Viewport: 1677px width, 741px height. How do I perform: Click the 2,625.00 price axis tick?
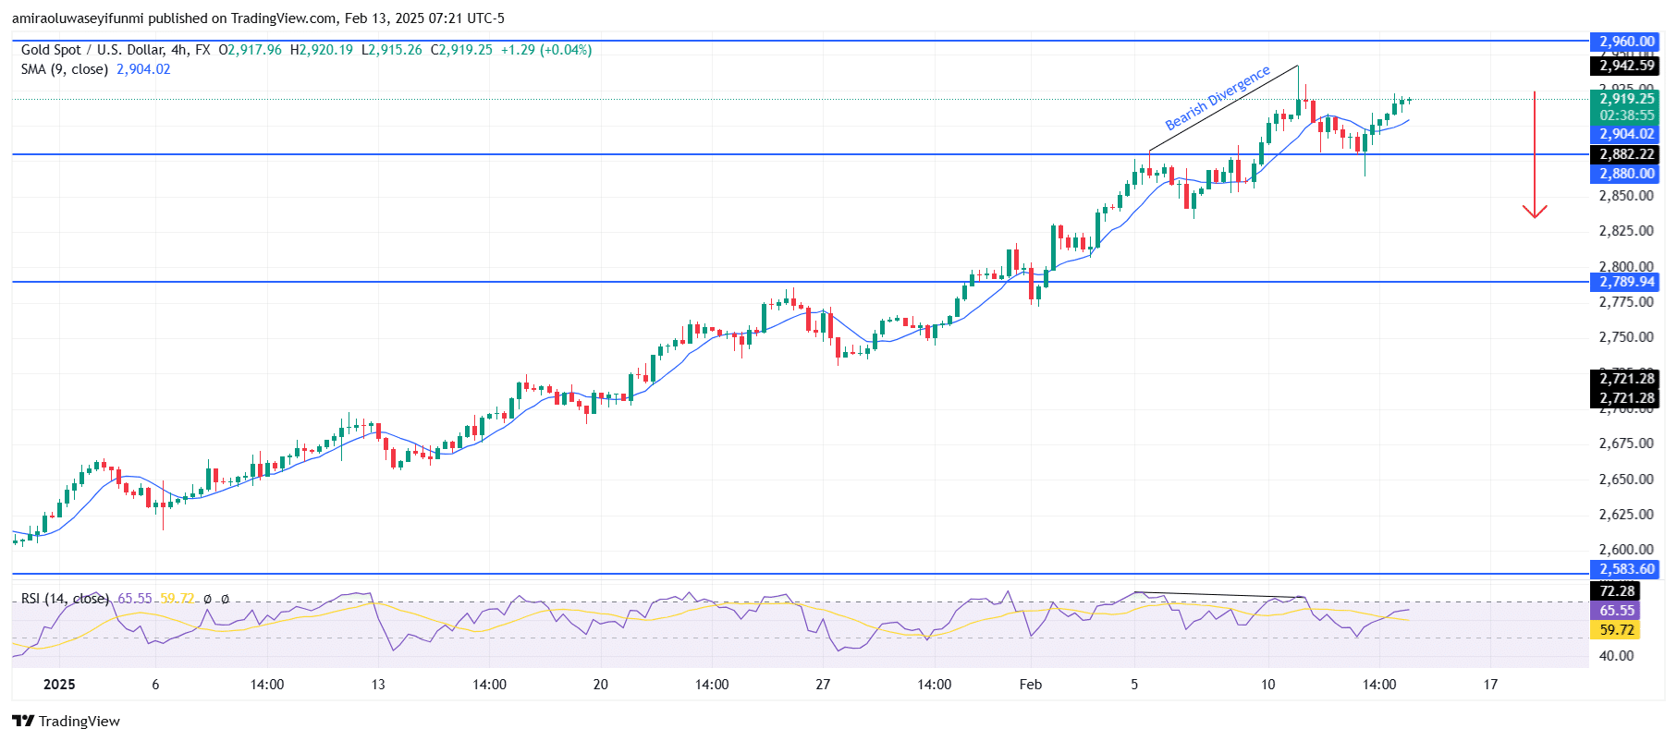1626,515
